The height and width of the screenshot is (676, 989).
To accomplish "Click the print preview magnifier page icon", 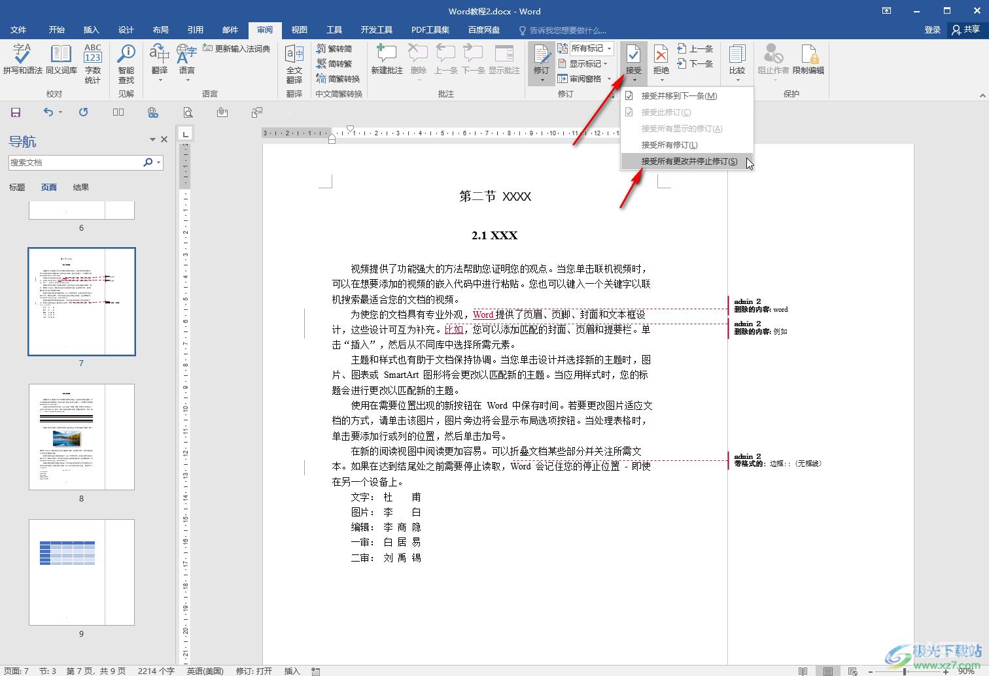I will click(188, 112).
